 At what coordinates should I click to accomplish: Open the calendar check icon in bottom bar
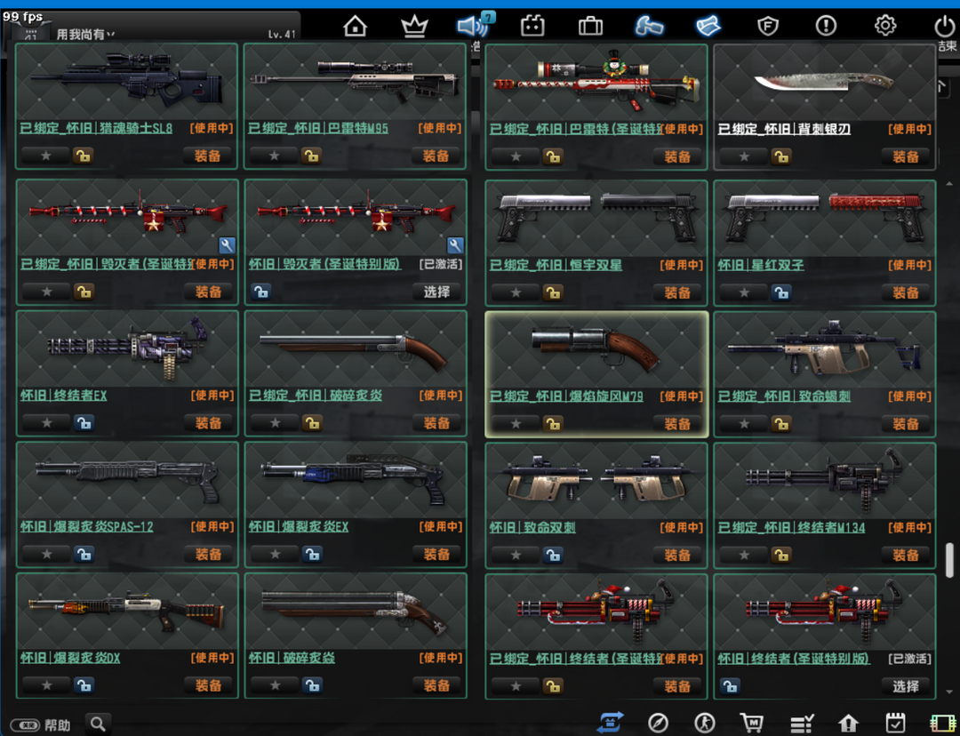[895, 723]
